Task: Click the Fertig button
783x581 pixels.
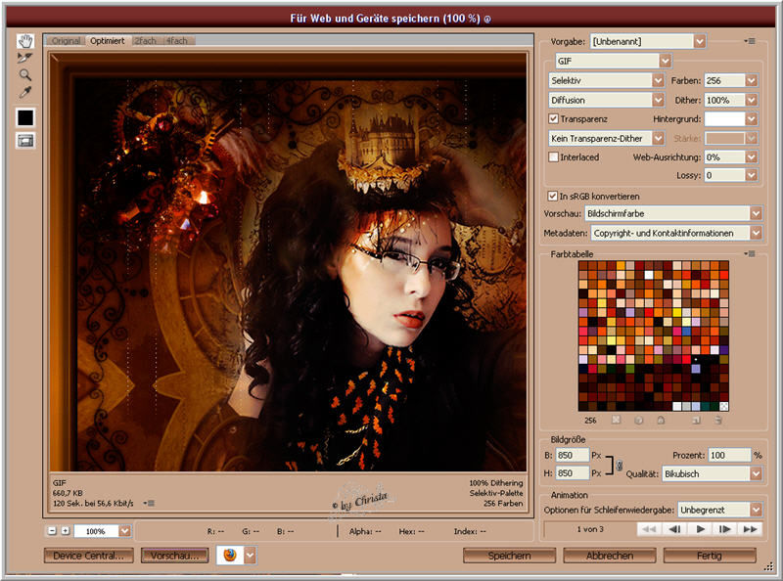Action: (710, 556)
